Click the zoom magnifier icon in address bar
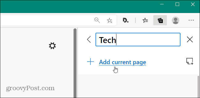The height and width of the screenshot is (98, 200). pyautogui.click(x=97, y=20)
